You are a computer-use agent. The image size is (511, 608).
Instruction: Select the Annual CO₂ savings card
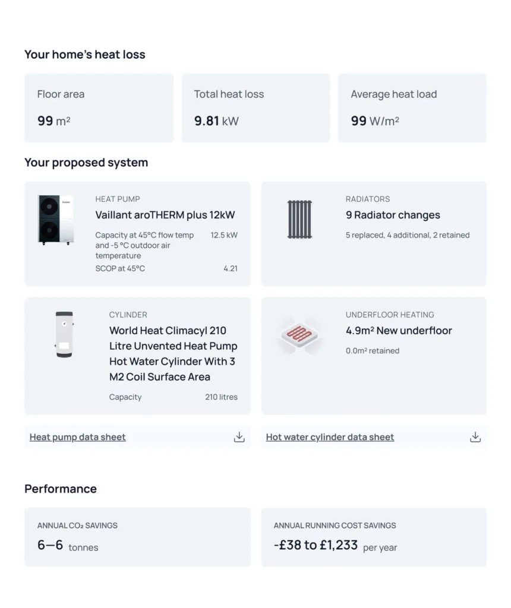pyautogui.click(x=137, y=537)
